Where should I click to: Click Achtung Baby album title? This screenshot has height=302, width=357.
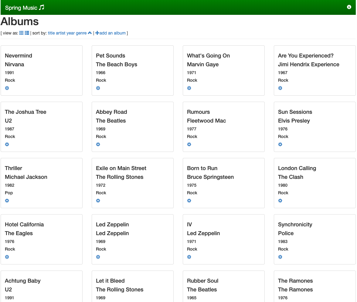point(23,281)
